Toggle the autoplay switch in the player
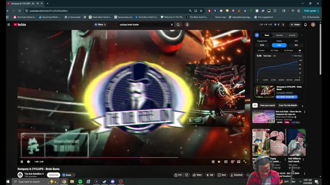 coord(219,162)
